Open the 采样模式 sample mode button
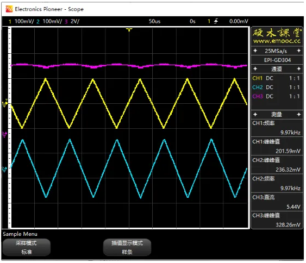 [26, 247]
